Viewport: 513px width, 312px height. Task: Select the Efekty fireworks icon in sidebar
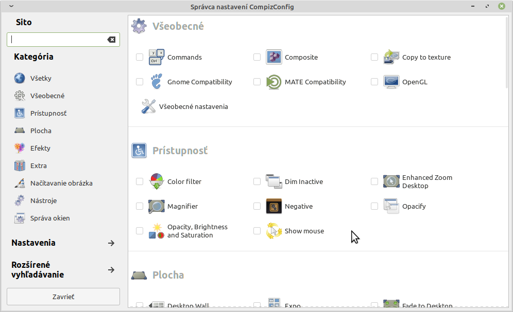coord(20,148)
